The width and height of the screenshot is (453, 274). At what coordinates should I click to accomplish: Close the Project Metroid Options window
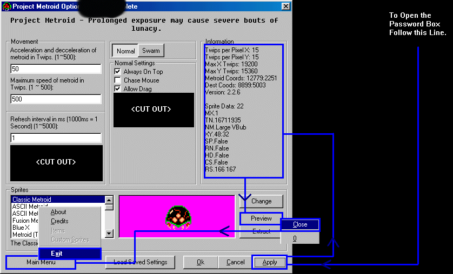286,6
